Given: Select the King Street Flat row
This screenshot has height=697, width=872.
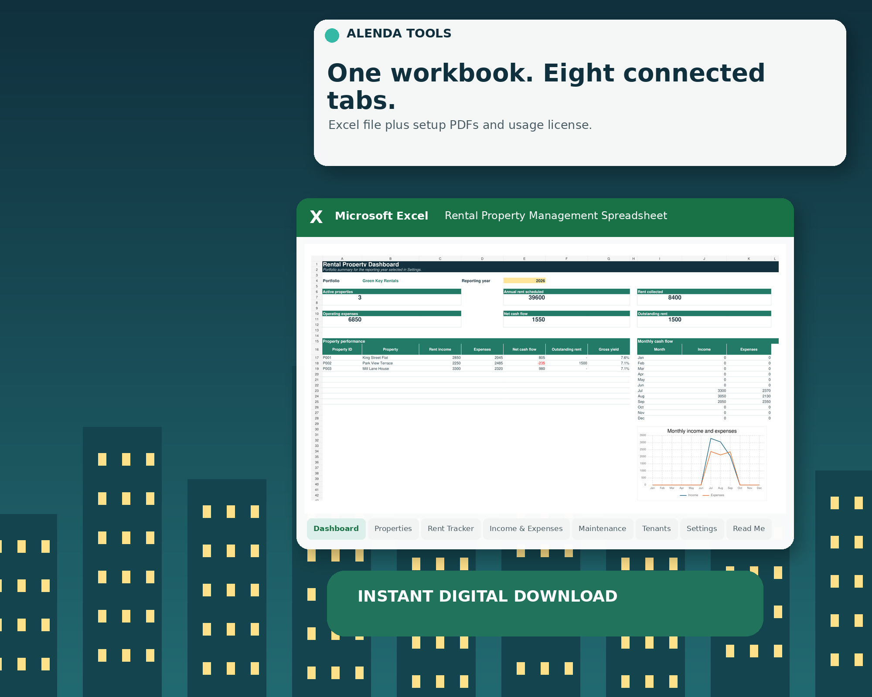Looking at the screenshot, I should pos(476,358).
